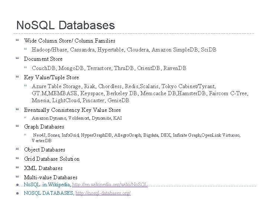Viewport: 267px width, 200px height.
Task: Click the "XML Databases" bullet text
Action: click(43, 168)
